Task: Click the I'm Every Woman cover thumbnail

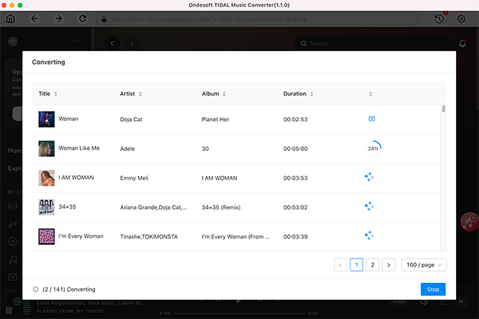Action: (46, 236)
